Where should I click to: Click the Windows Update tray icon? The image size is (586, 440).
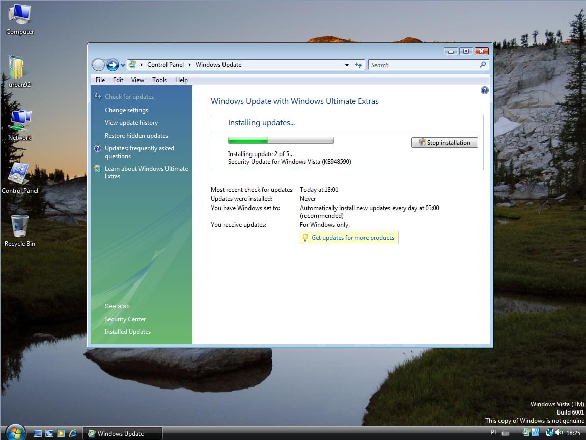(x=526, y=432)
